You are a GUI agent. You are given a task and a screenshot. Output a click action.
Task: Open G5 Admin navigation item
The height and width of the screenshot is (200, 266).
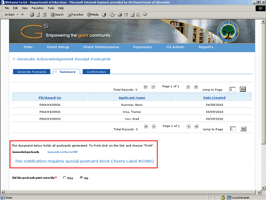click(175, 47)
